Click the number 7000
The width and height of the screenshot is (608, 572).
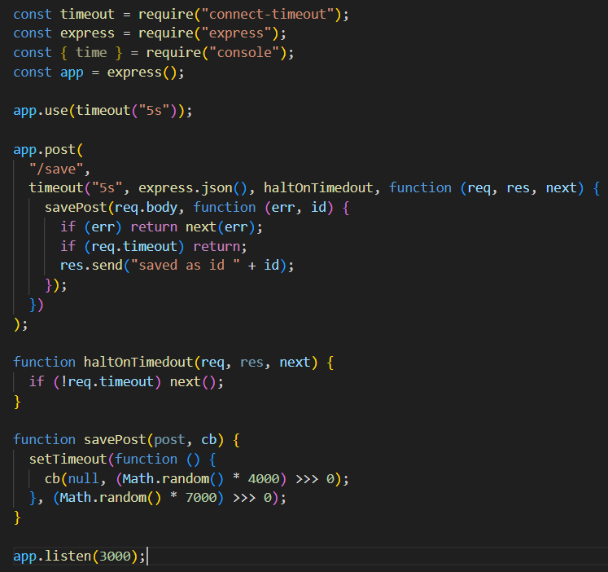coord(201,498)
